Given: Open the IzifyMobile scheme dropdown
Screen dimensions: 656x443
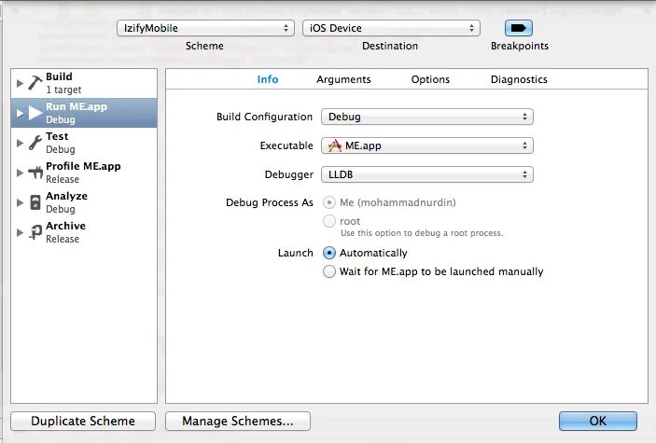Looking at the screenshot, I should pyautogui.click(x=205, y=28).
